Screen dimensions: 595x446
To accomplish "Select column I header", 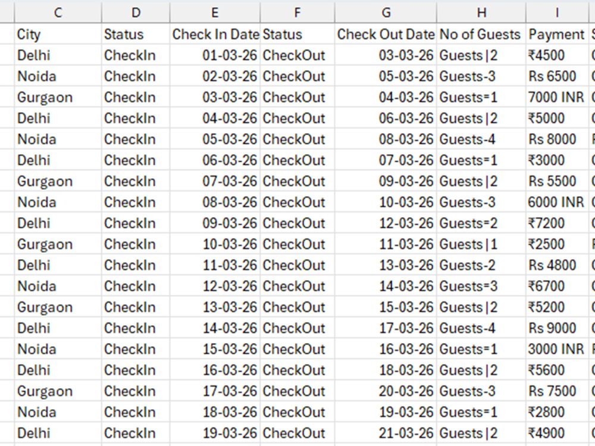I will pos(557,12).
